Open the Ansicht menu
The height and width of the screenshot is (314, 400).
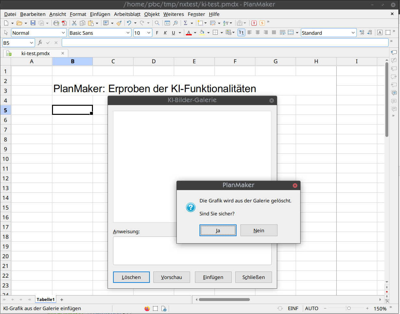coord(58,14)
